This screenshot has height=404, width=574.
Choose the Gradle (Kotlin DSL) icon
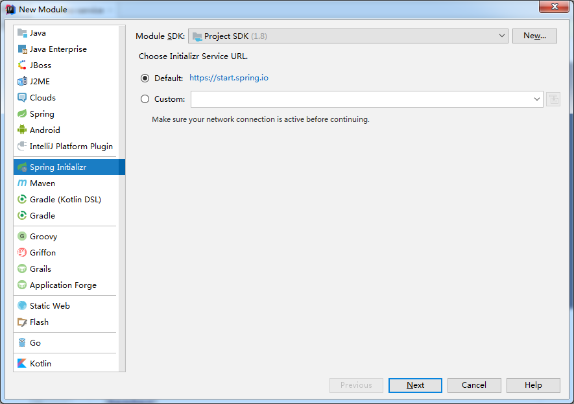(22, 200)
